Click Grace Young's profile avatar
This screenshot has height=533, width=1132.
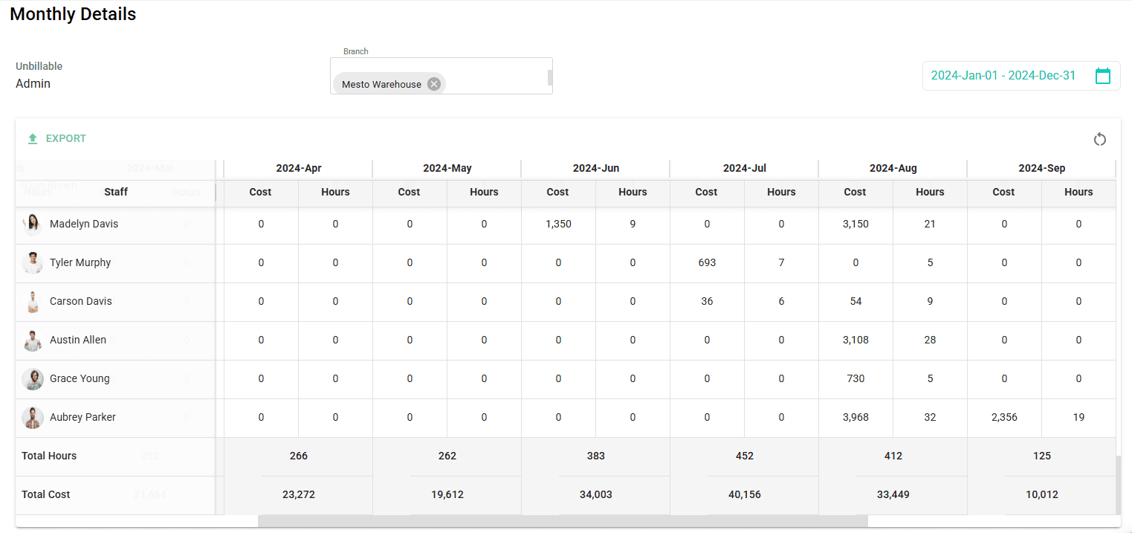pos(33,378)
